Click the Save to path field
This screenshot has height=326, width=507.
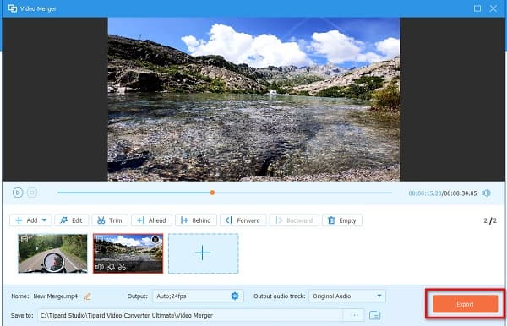(x=190, y=315)
